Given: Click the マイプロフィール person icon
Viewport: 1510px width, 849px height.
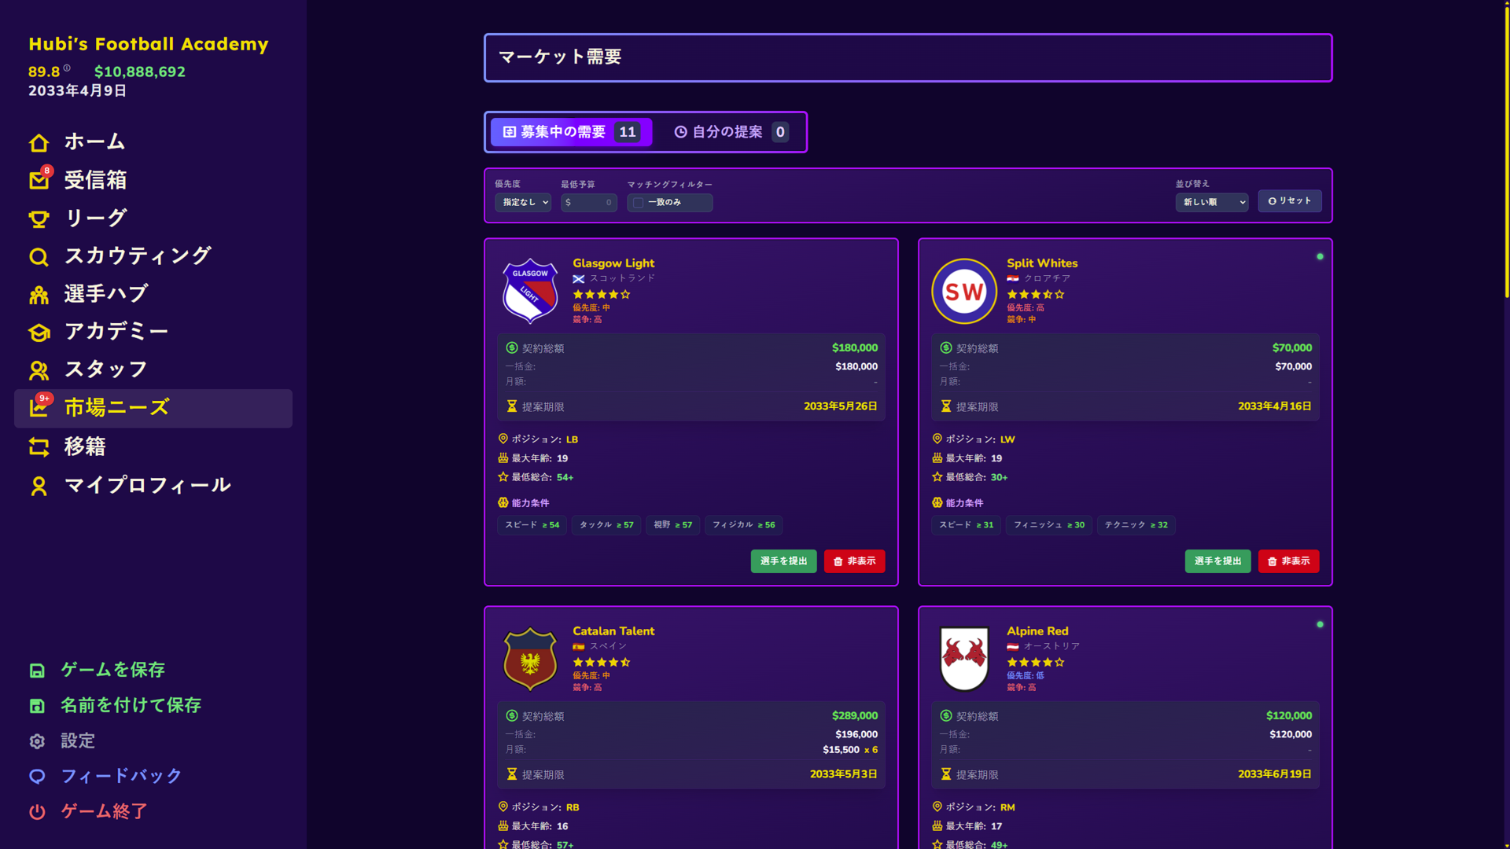Looking at the screenshot, I should [39, 486].
